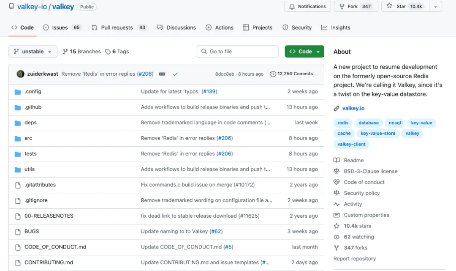Expand the green Code dropdown
This screenshot has height=271, width=456.
pos(304,52)
